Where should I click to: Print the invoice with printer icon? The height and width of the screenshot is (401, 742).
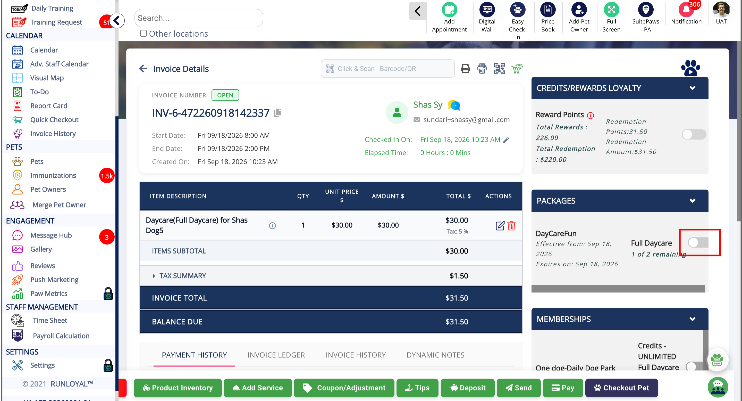[466, 69]
